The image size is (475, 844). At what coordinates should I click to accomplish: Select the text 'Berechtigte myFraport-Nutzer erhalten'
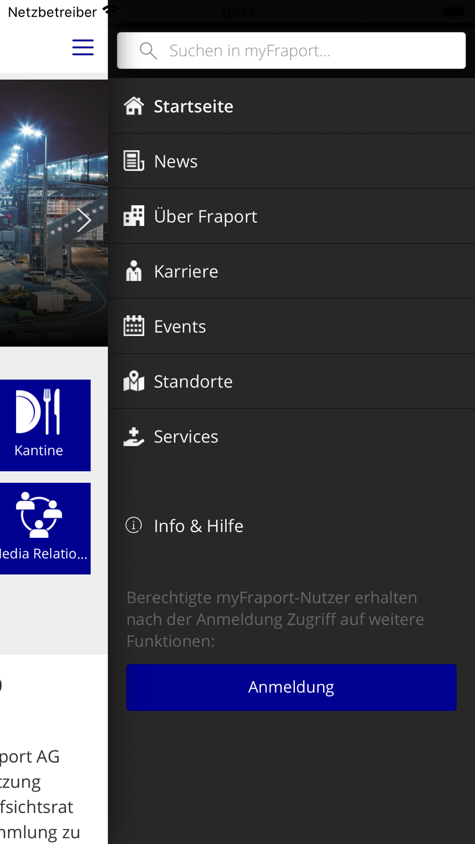(272, 597)
